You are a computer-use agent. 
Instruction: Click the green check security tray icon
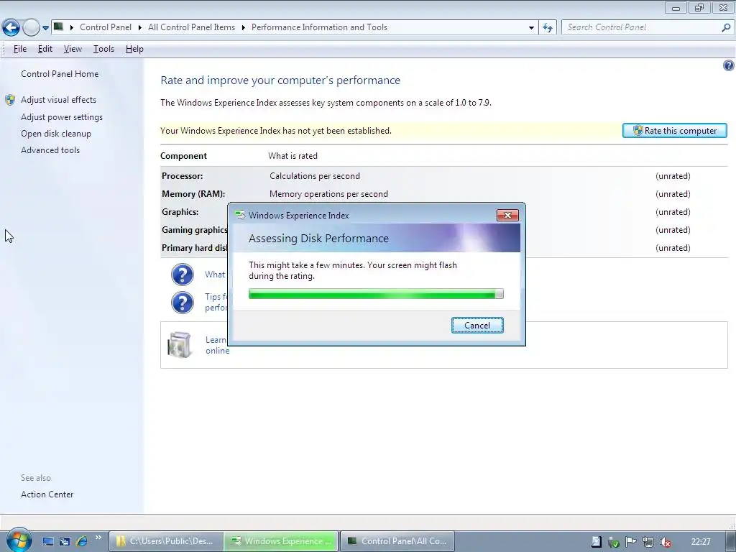(x=613, y=542)
